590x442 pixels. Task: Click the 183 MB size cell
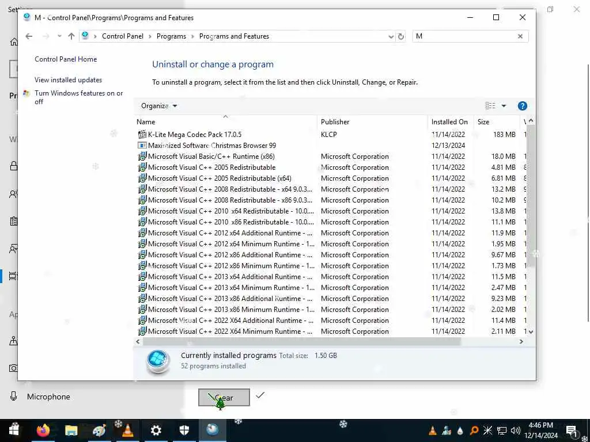pyautogui.click(x=504, y=135)
